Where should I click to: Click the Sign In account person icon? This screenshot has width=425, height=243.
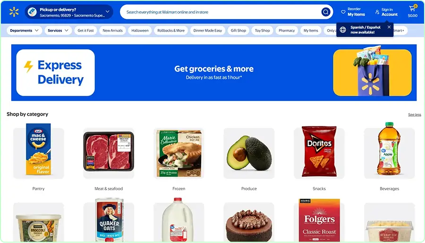pos(377,12)
